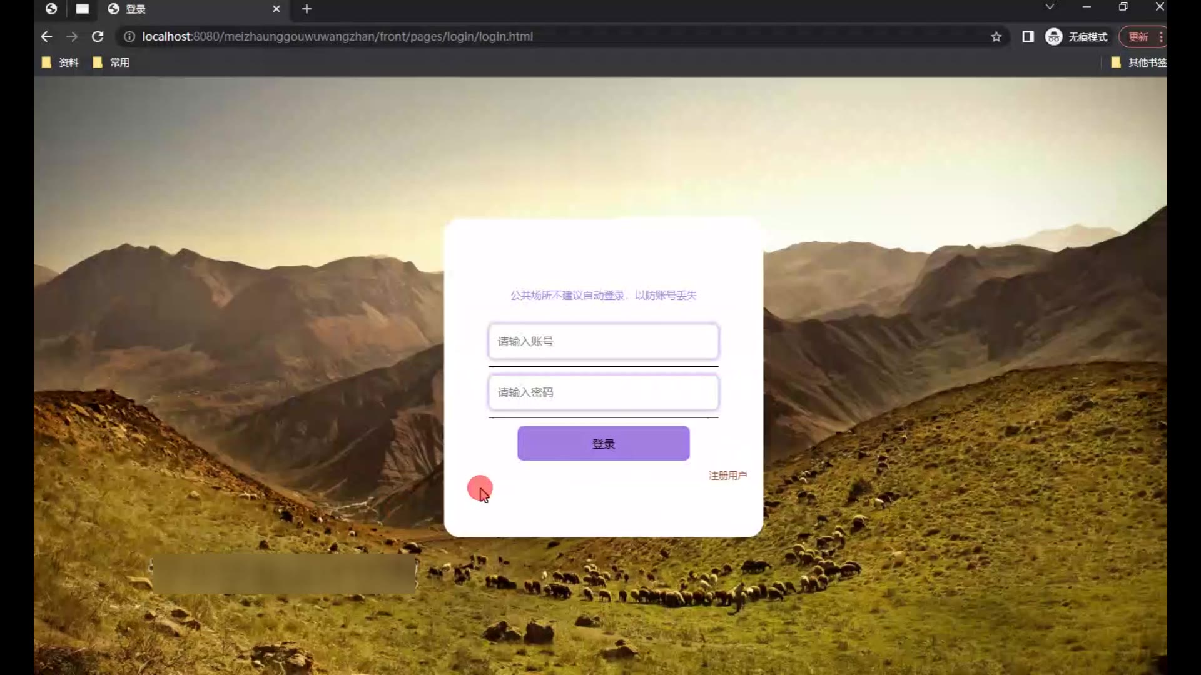Close the 登录 tab
This screenshot has height=675, width=1201.
(276, 9)
